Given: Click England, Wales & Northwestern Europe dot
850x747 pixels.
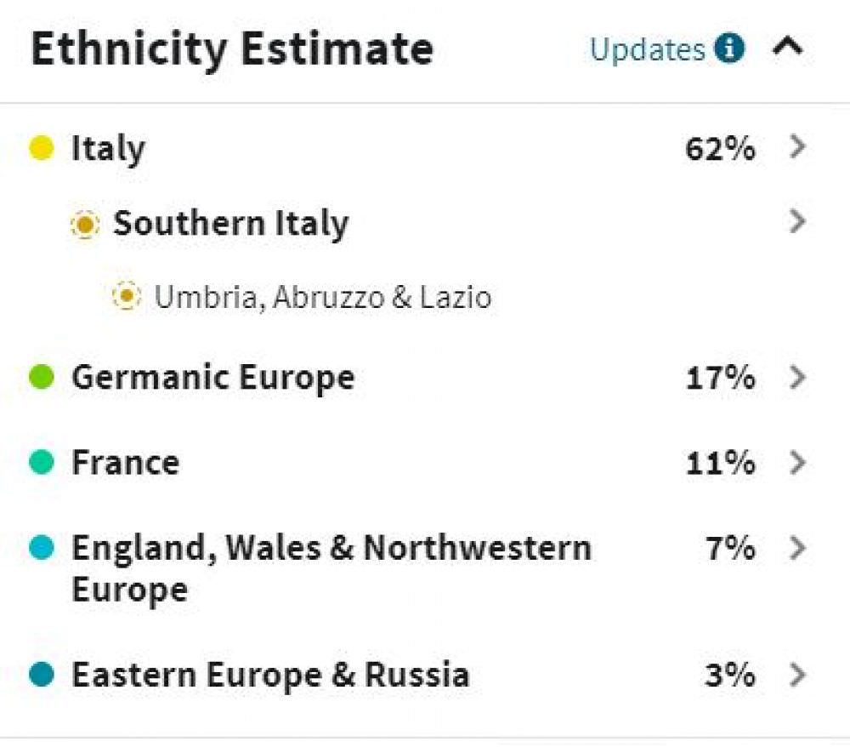Looking at the screenshot, I should 41,547.
